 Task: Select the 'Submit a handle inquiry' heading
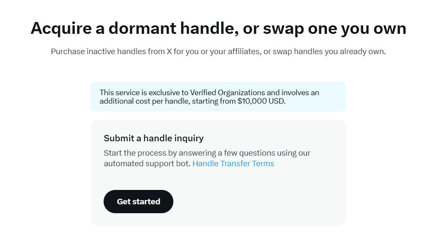point(154,138)
